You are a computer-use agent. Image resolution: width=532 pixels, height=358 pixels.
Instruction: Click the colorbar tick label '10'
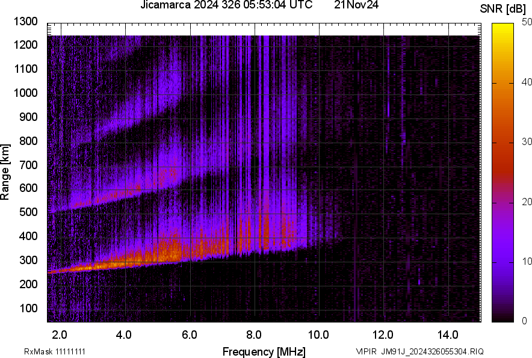527,262
